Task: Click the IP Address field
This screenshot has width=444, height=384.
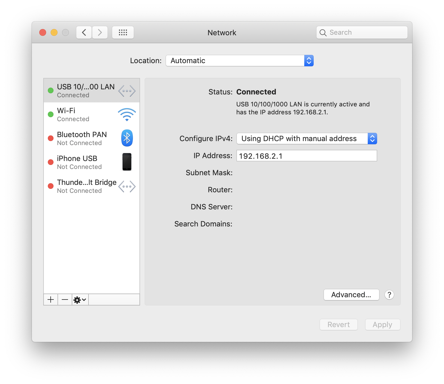Action: click(307, 156)
